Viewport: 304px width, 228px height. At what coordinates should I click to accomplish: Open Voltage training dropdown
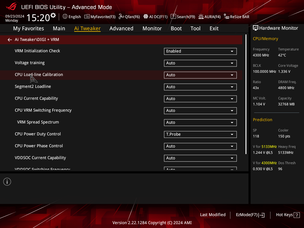[x=200, y=63]
